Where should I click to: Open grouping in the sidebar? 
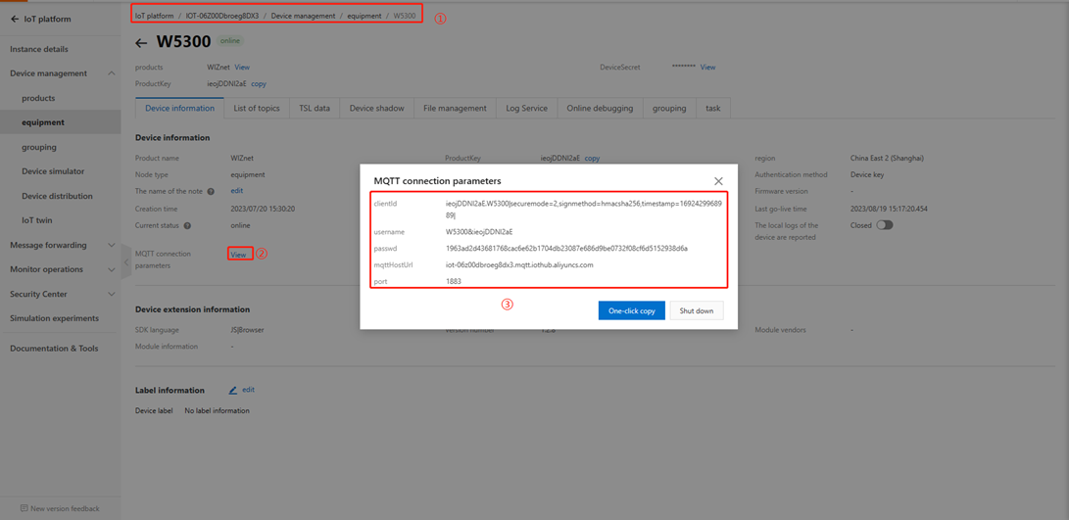tap(39, 147)
